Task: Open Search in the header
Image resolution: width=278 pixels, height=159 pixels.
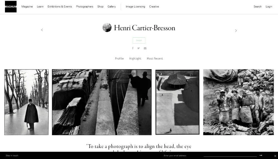Action: 258,7
